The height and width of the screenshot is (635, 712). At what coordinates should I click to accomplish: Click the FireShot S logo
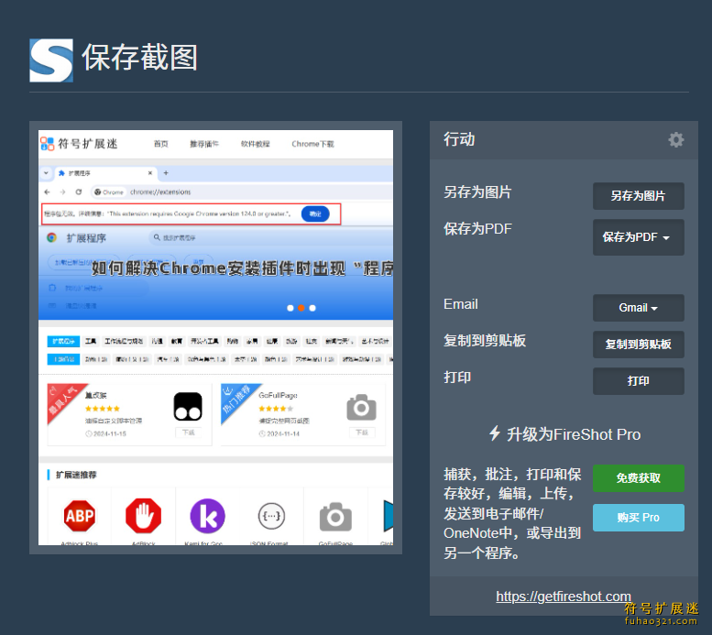pos(51,60)
